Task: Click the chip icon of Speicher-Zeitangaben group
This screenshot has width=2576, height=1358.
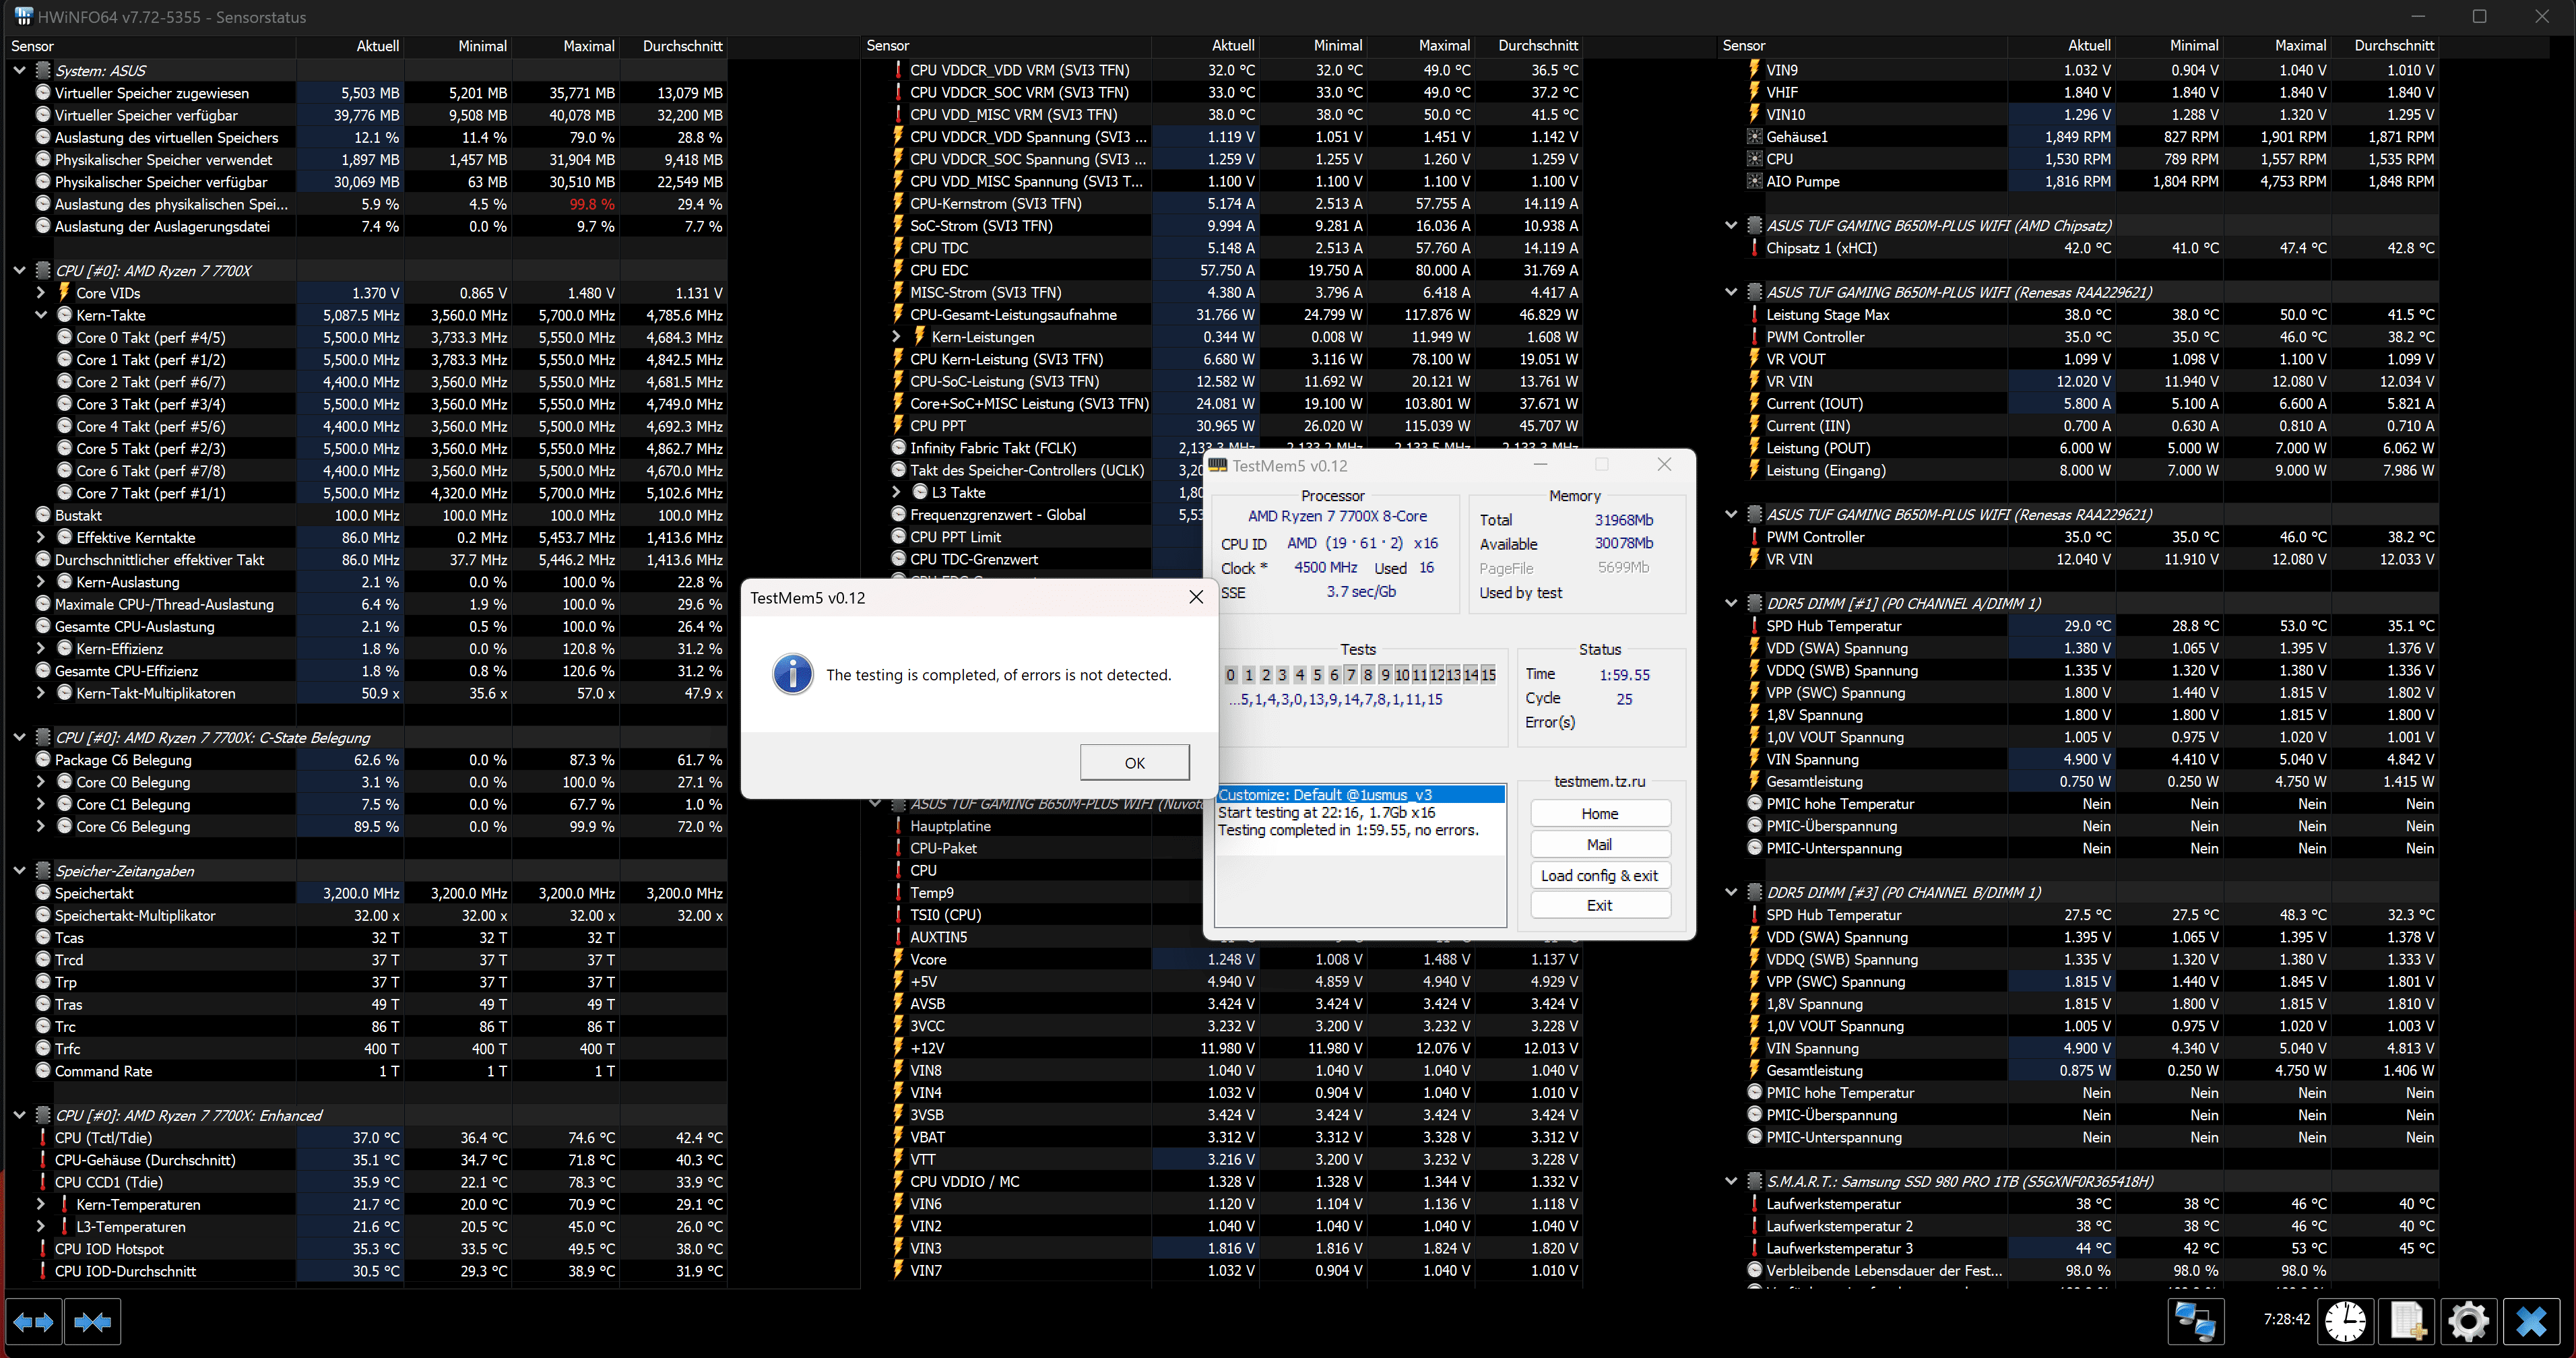Action: point(43,870)
